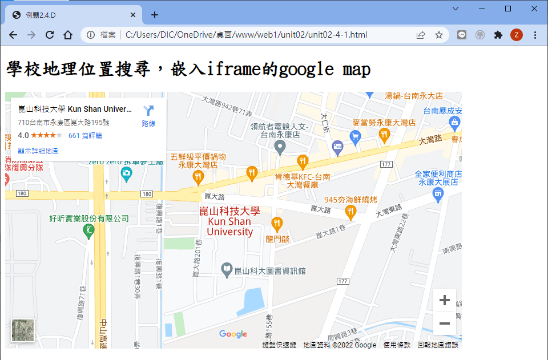
Task: Click the share page icon in address bar
Action: pyautogui.click(x=421, y=35)
